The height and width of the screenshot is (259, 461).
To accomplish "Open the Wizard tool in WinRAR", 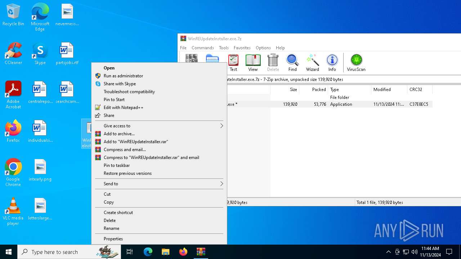I will tap(312, 63).
